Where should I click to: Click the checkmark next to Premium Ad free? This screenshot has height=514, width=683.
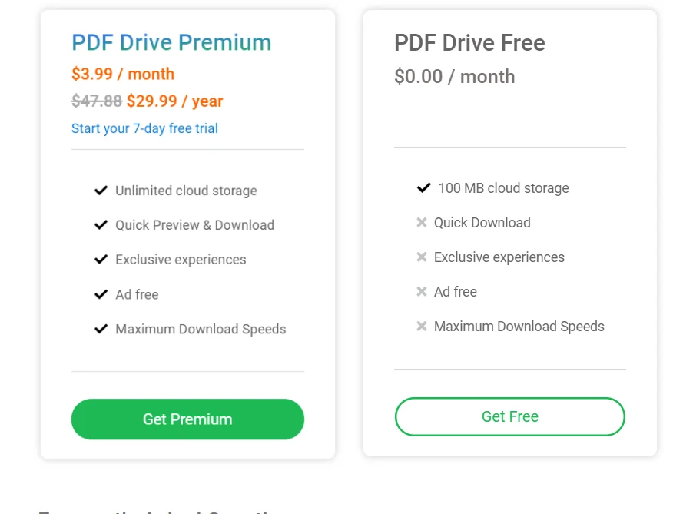[x=101, y=294]
